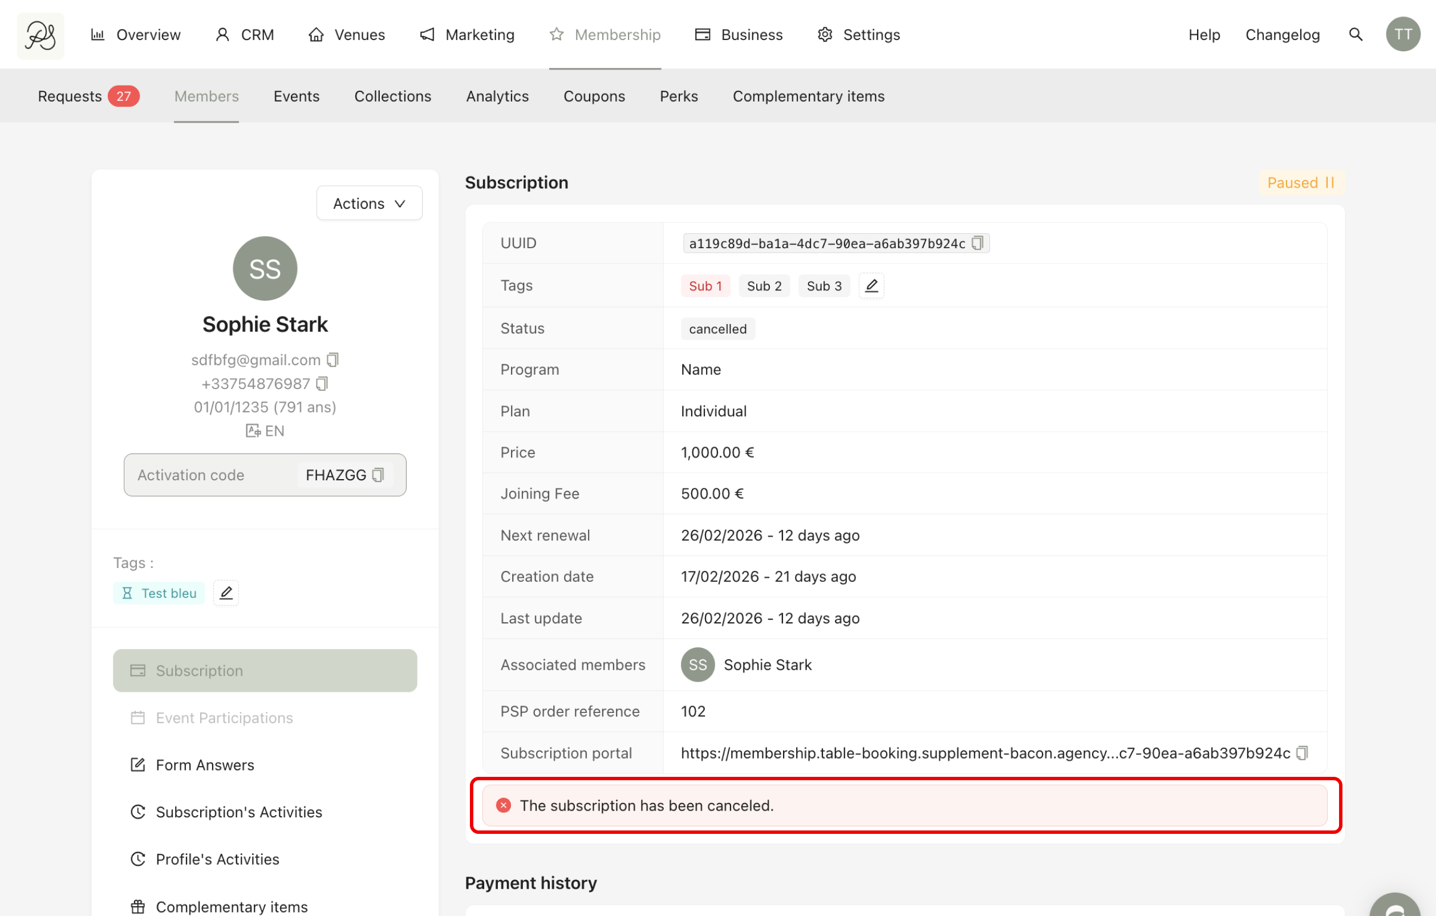Go to the Business menu

(739, 35)
